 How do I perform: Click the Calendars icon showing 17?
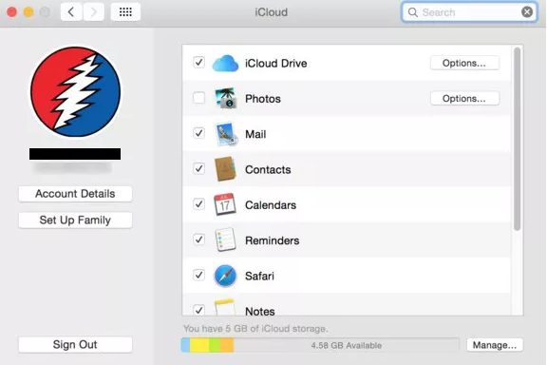pyautogui.click(x=225, y=204)
